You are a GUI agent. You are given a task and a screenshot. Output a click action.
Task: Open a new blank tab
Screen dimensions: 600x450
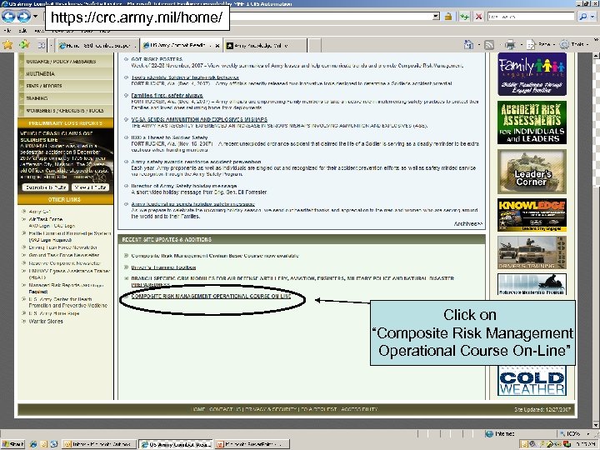point(314,45)
